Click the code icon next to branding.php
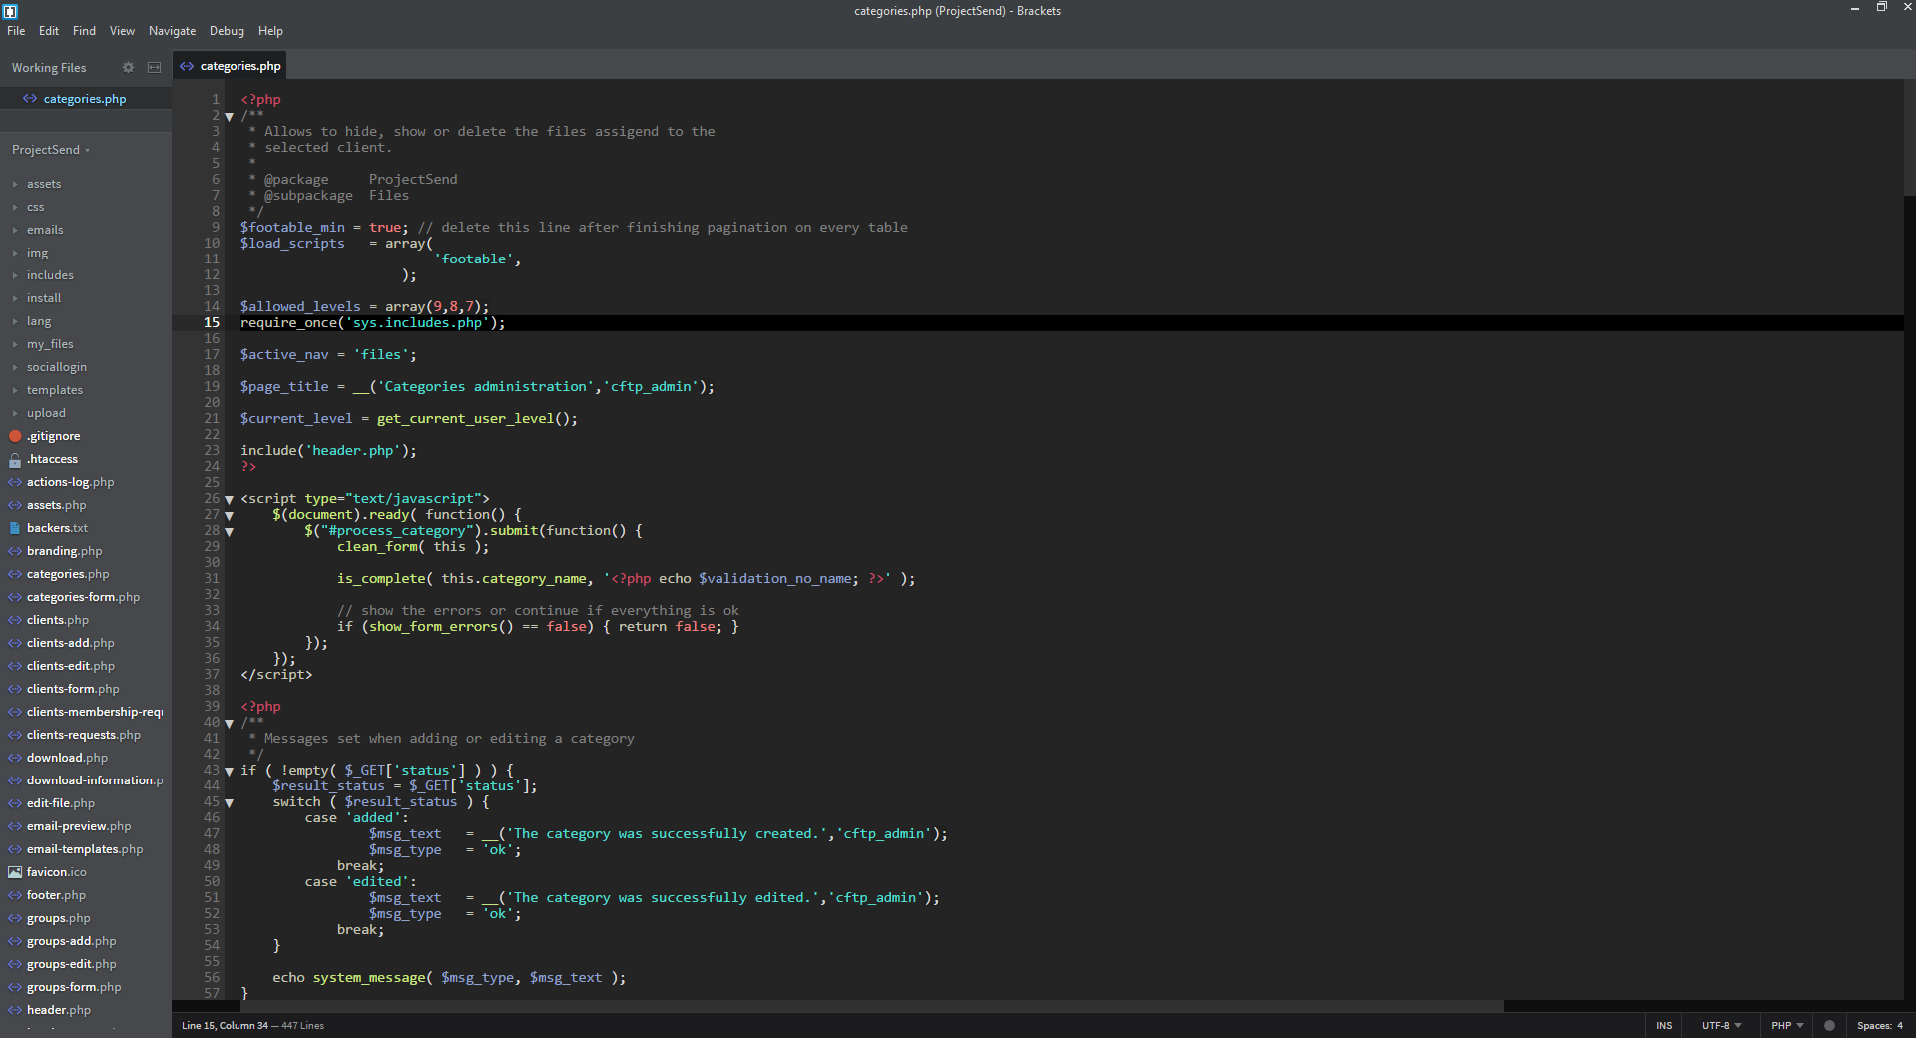 15,551
